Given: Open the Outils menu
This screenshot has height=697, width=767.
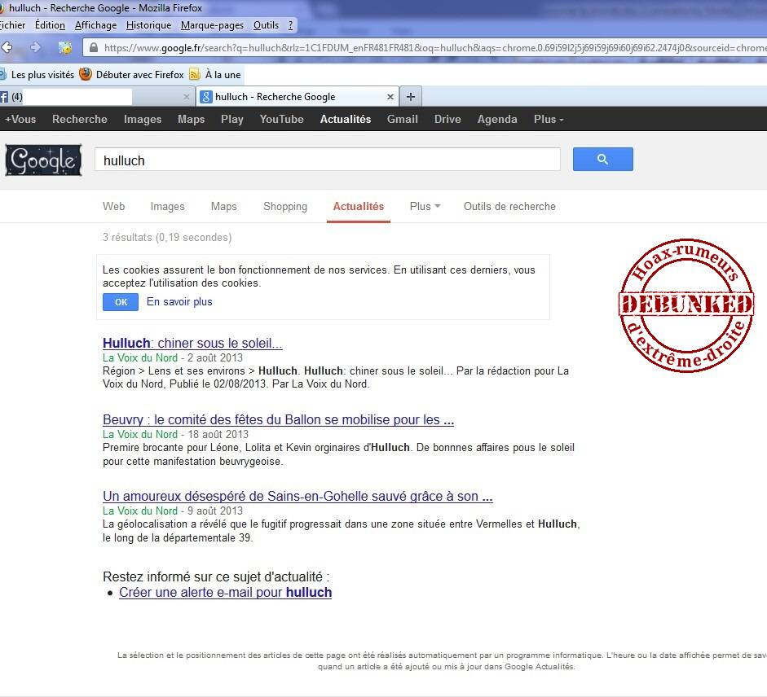Looking at the screenshot, I should pyautogui.click(x=266, y=25).
